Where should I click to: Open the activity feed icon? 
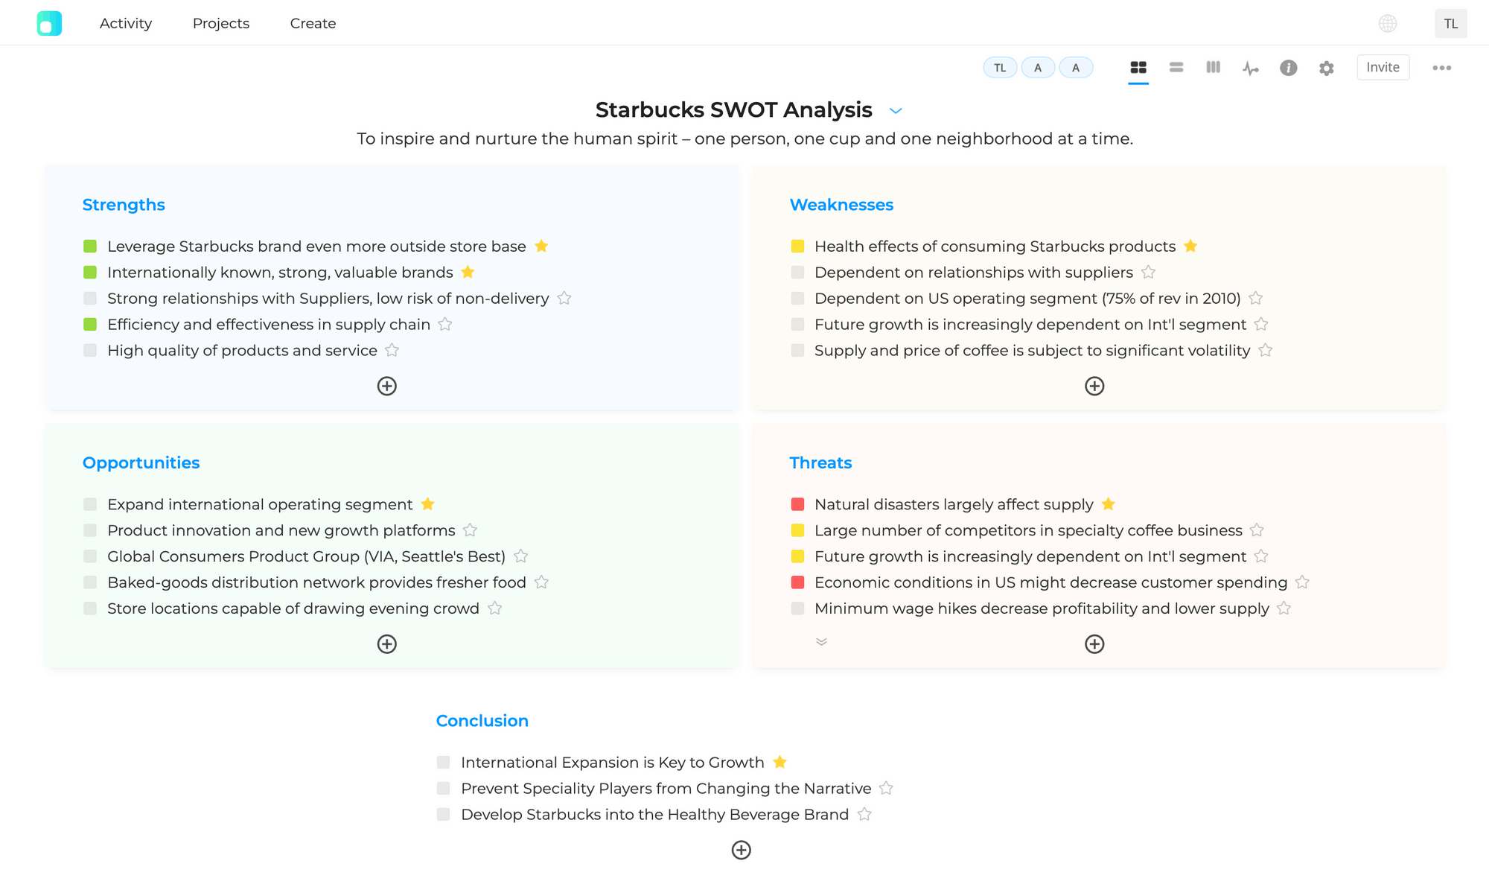(x=1251, y=67)
